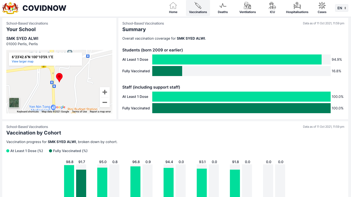Open the ICU nav icon
351x197 pixels.
pyautogui.click(x=272, y=6)
